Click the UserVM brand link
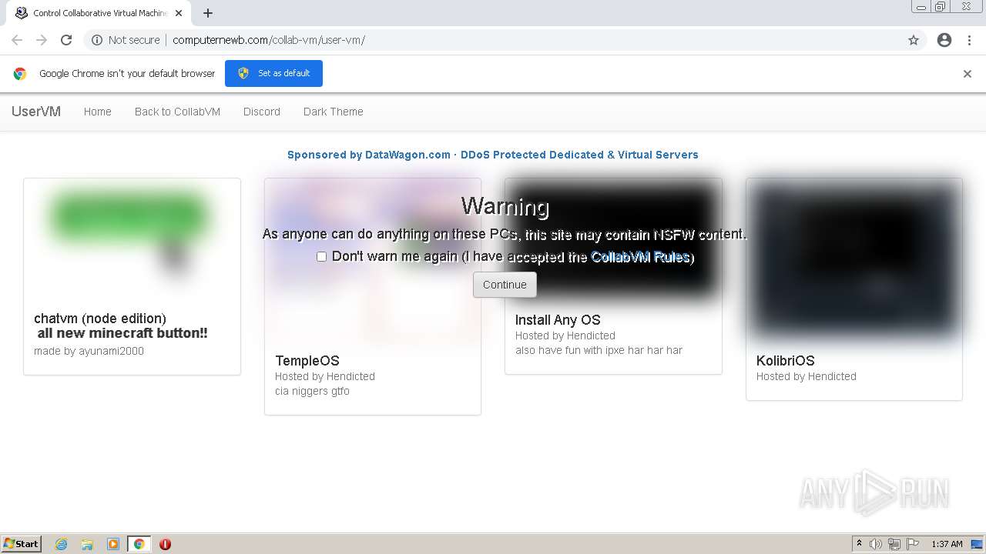The width and height of the screenshot is (986, 554). coord(36,112)
